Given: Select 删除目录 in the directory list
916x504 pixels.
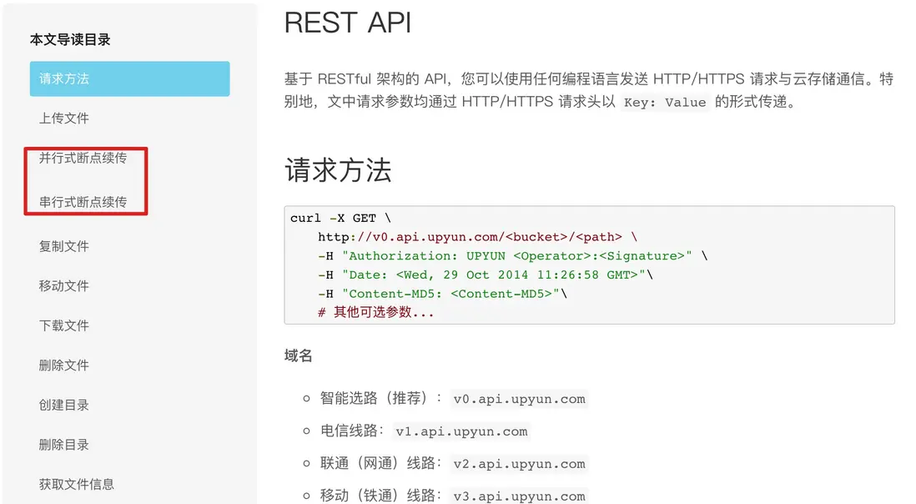Looking at the screenshot, I should (64, 445).
